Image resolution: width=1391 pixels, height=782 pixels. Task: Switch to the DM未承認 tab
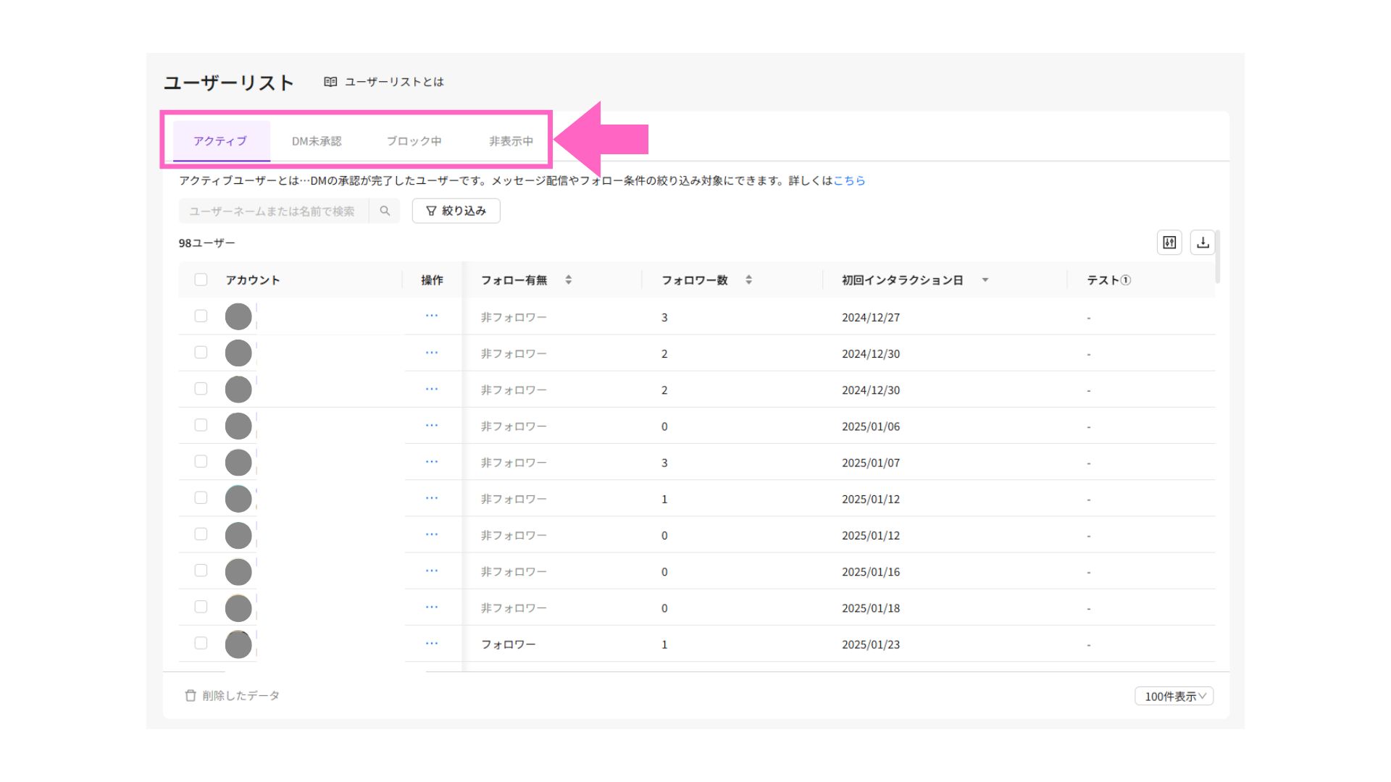click(317, 141)
